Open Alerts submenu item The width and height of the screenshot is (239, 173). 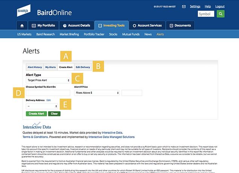coord(160,34)
